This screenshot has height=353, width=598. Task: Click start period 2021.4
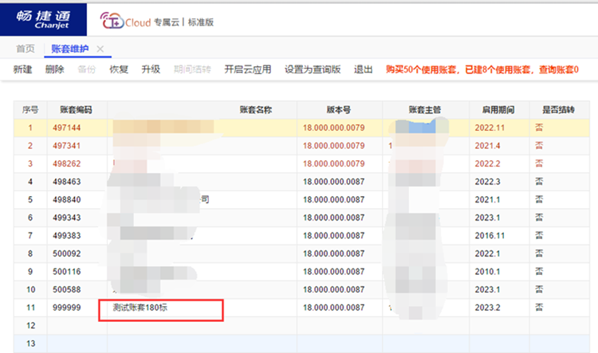(487, 146)
